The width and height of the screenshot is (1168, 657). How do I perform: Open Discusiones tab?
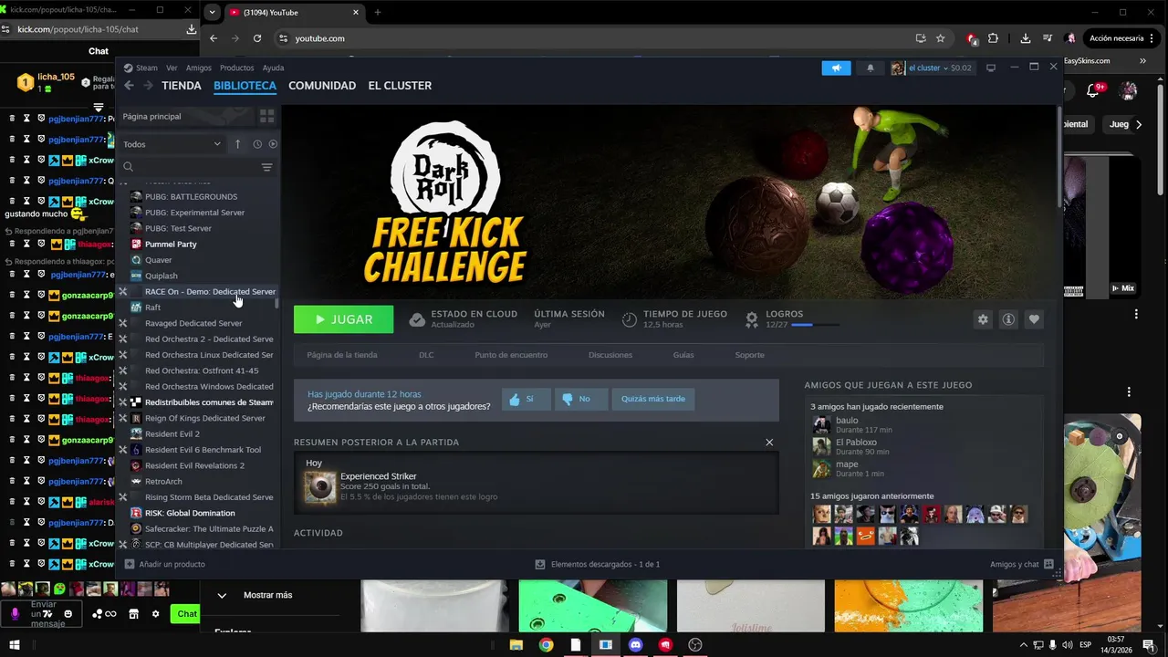coord(610,355)
